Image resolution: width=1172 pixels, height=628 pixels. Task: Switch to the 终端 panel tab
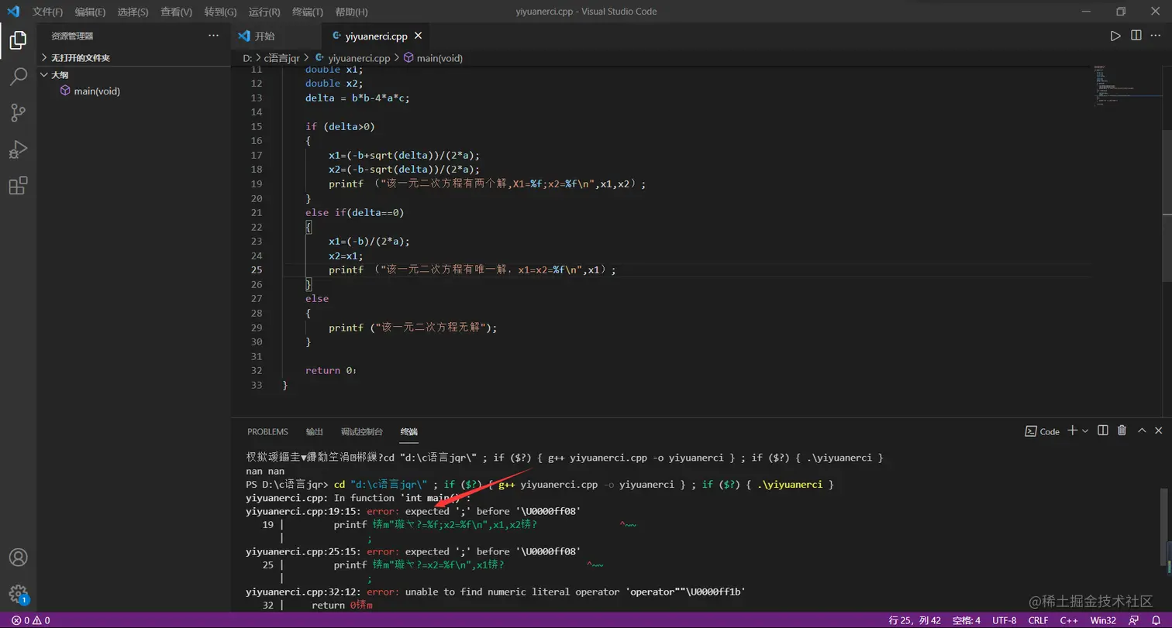[409, 431]
